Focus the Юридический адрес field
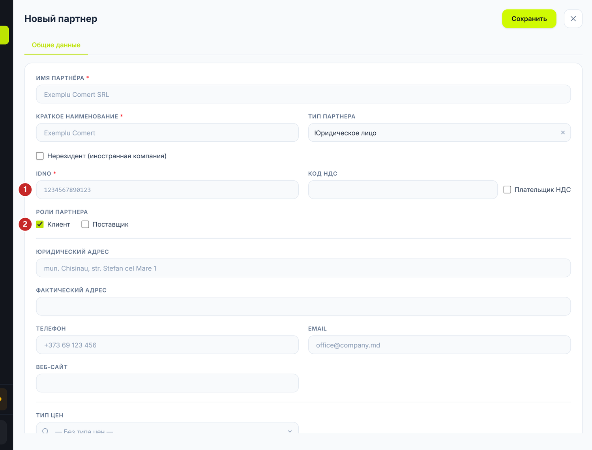This screenshot has height=450, width=592. tap(303, 268)
